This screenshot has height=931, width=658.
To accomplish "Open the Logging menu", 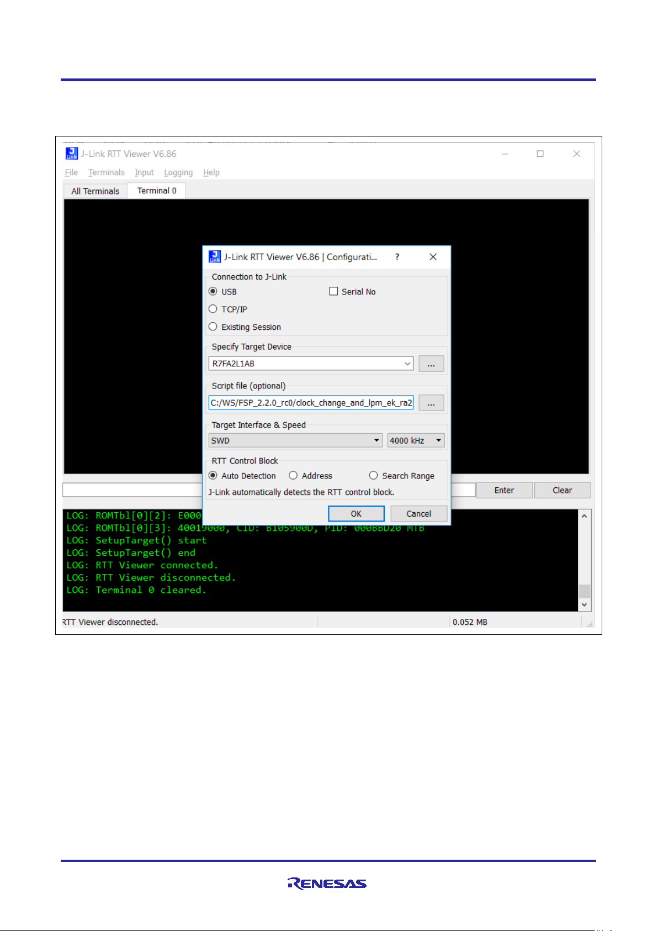I will (178, 172).
